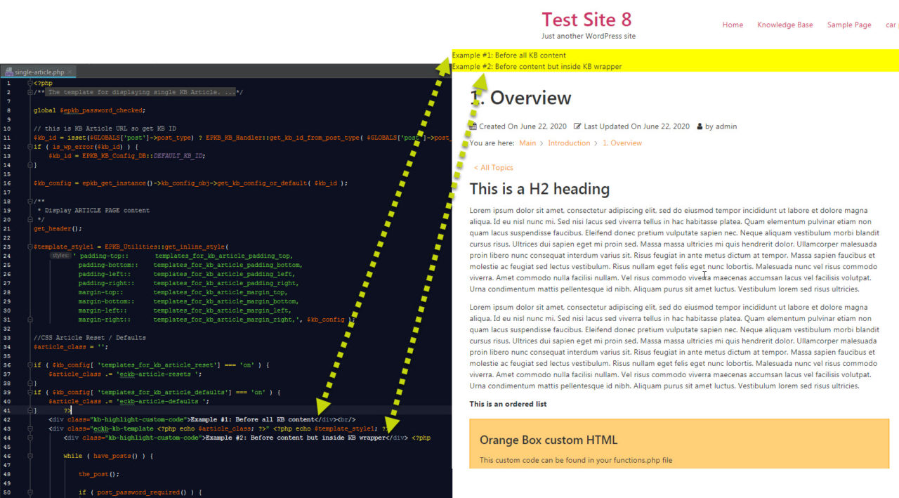
Task: Open the Home menu item
Action: (733, 25)
